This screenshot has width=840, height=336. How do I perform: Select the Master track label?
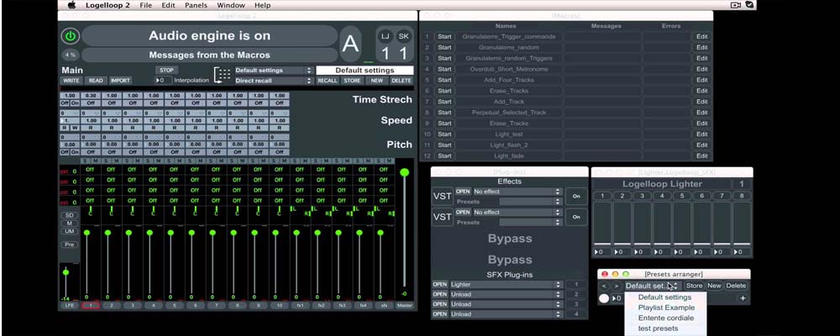405,306
